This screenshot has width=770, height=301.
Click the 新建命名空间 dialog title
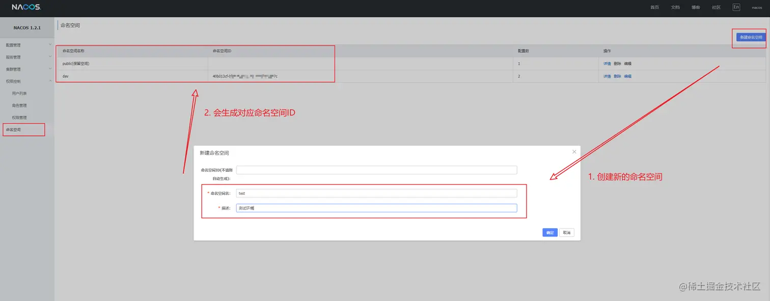point(214,153)
